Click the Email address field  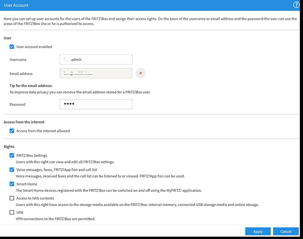[x=96, y=73]
